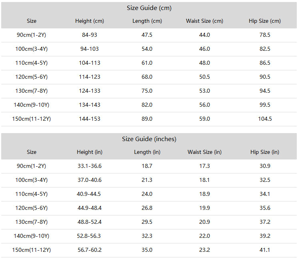This screenshot has width=300, height=259.
Task: Select the 'Hip Size (in)' column header
Action: pyautogui.click(x=265, y=152)
